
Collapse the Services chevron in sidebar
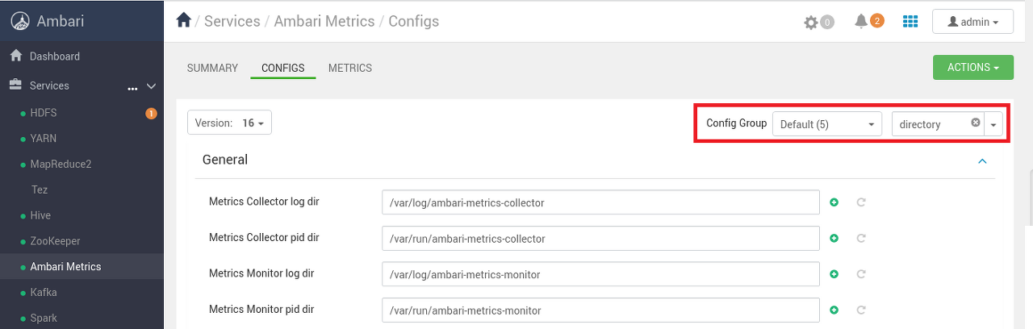151,86
